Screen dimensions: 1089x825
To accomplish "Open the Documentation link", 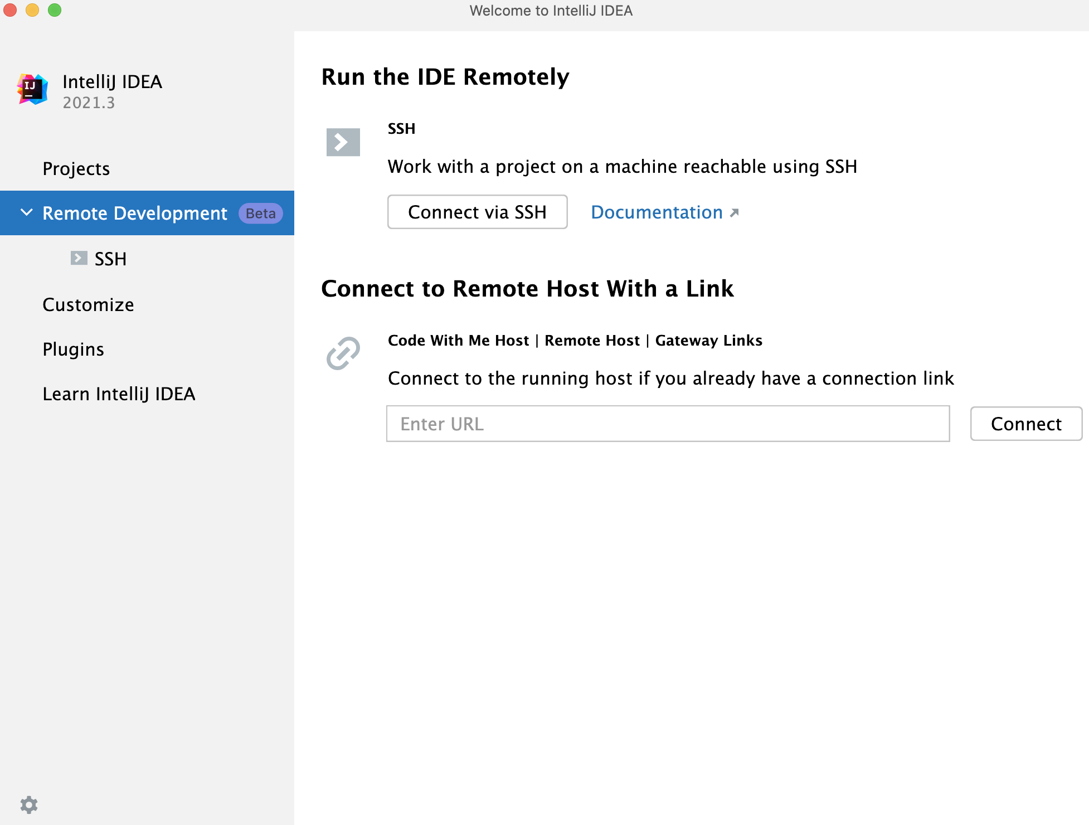I will (x=657, y=212).
